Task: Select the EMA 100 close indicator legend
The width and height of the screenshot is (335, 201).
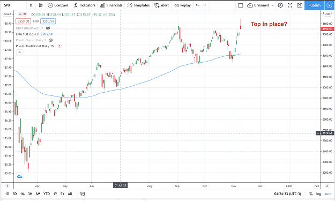Action: coord(34,34)
